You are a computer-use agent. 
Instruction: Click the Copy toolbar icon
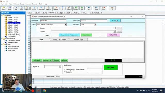[22, 8]
